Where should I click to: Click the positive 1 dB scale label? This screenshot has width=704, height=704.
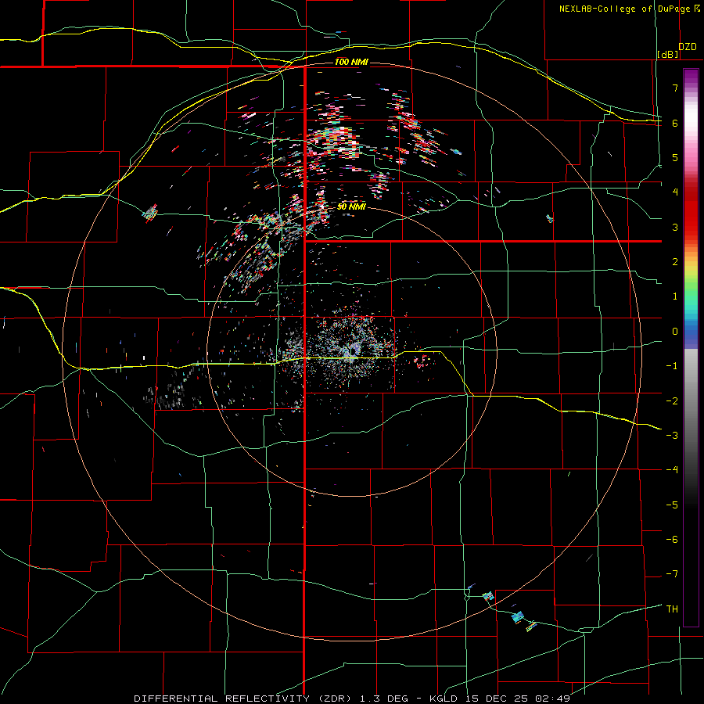(675, 296)
